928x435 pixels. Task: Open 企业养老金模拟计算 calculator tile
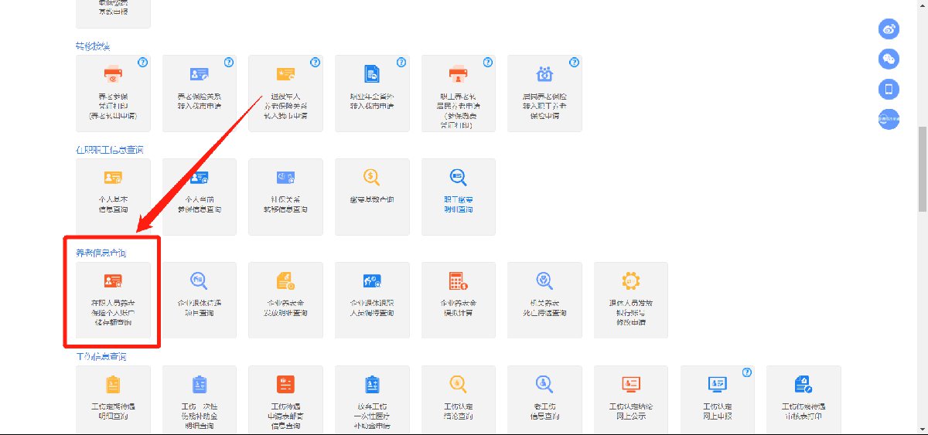click(459, 300)
